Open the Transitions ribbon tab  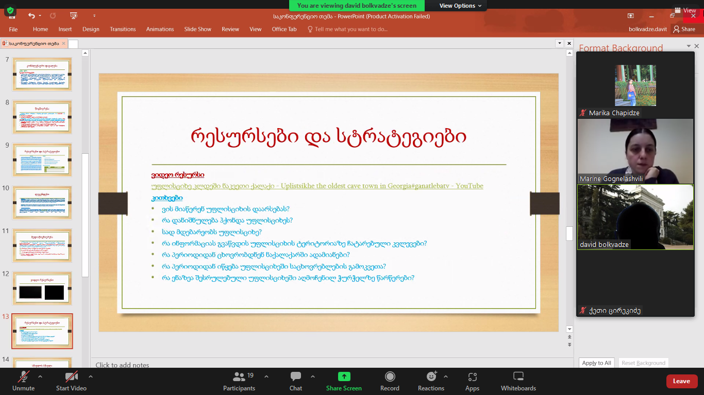click(123, 29)
